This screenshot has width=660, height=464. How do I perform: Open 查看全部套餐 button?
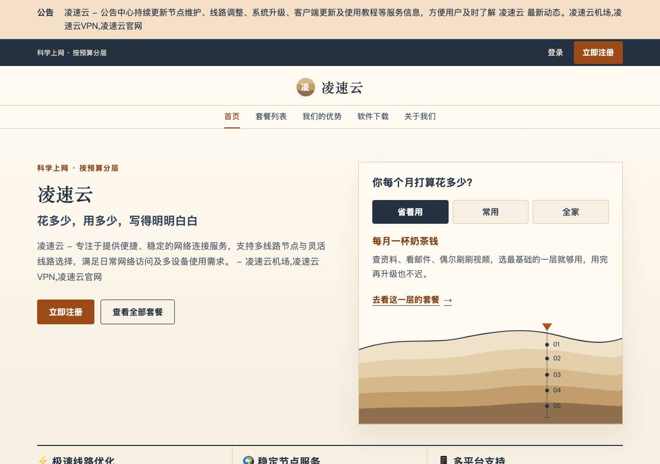(138, 312)
